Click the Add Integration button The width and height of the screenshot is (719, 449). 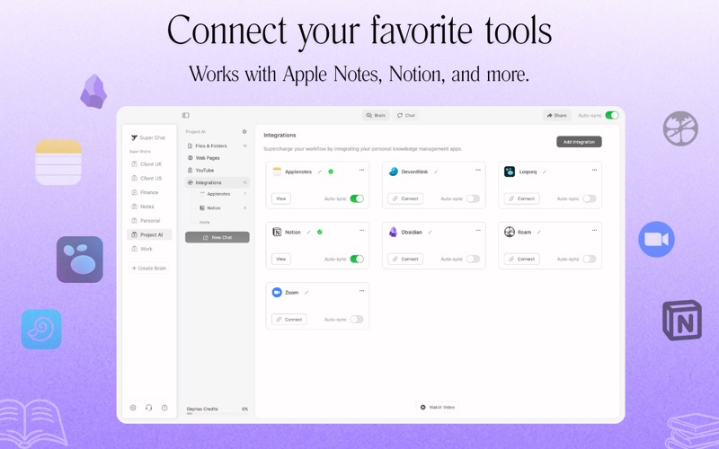579,142
